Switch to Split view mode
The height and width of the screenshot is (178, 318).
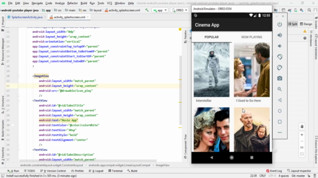(293, 24)
